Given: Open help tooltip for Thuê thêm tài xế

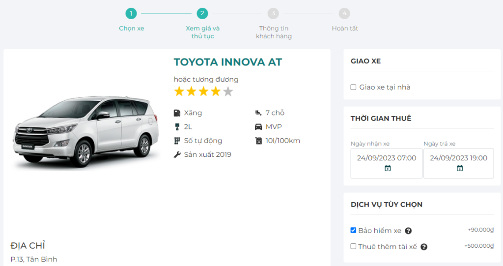Looking at the screenshot, I should (424, 247).
